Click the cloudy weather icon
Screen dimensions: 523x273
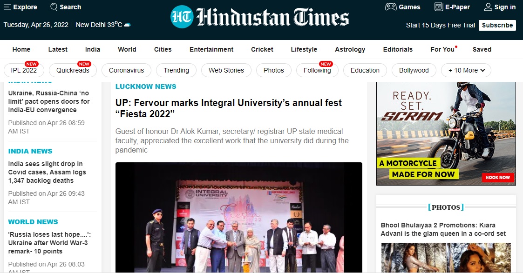pos(127,25)
